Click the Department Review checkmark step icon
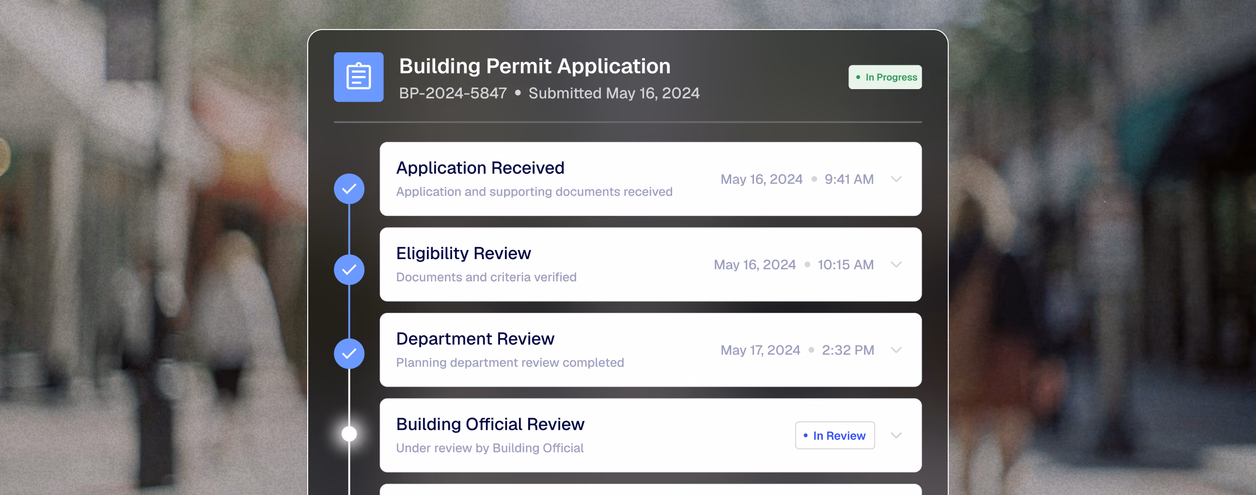Viewport: 1256px width, 495px height. [349, 353]
